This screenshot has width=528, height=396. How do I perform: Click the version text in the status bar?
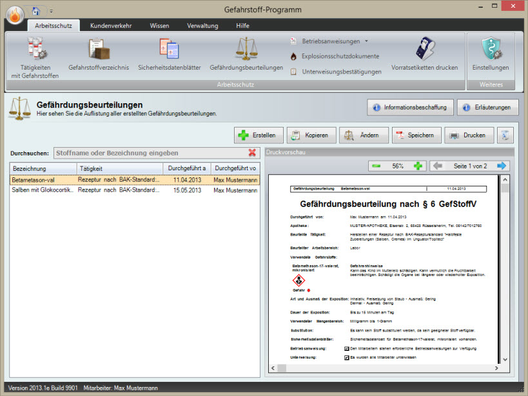(x=43, y=388)
